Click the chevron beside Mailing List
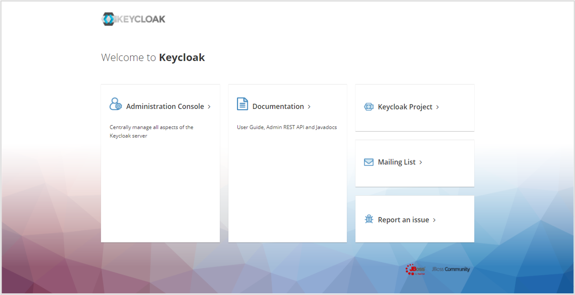575x295 pixels. [x=421, y=162]
